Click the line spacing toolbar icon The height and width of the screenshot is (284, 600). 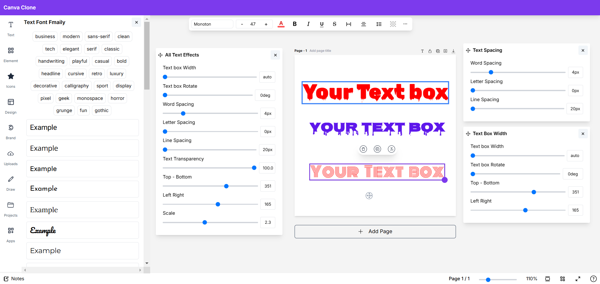(x=379, y=24)
